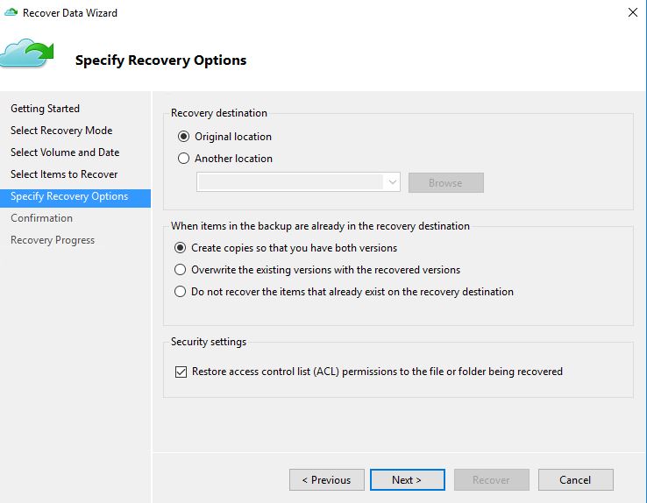Click the Browse button
The height and width of the screenshot is (503, 647).
[x=446, y=182]
